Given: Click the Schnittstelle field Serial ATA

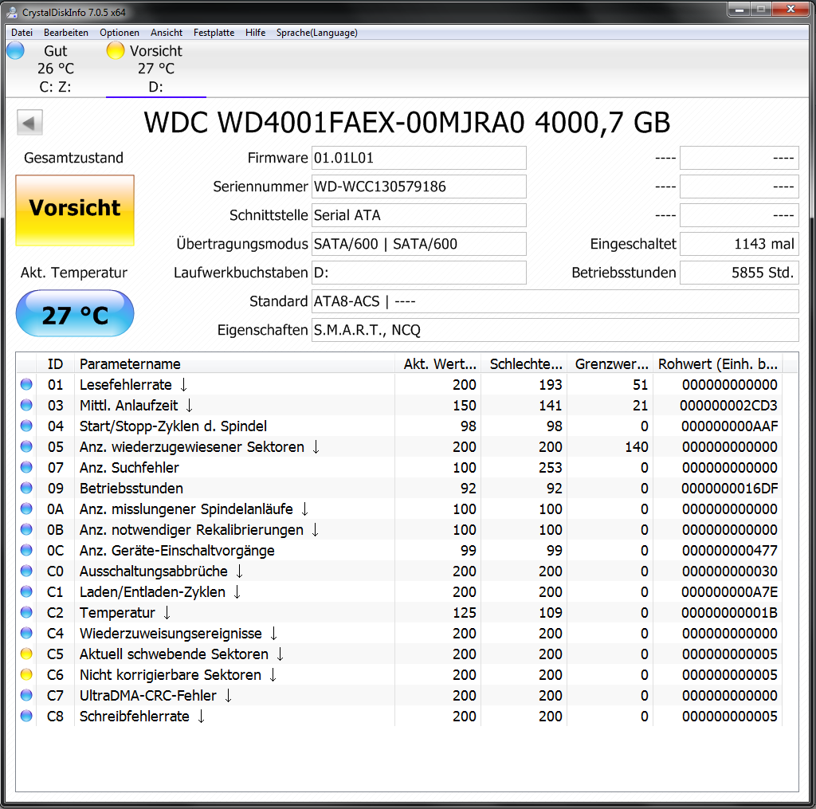Looking at the screenshot, I should [x=419, y=215].
